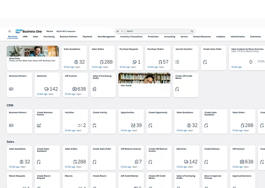
Task: Refresh the Purchase Orders tile count
Action: click(149, 67)
